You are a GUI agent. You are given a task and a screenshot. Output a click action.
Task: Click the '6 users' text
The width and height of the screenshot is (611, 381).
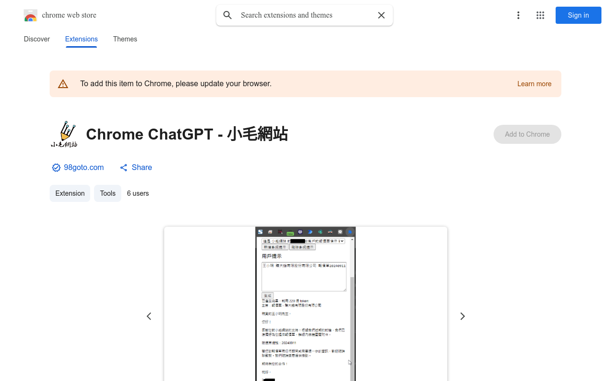click(138, 193)
